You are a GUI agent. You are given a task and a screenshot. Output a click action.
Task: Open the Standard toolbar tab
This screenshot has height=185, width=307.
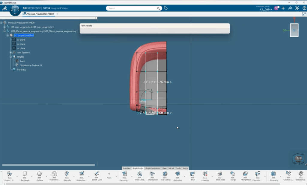pos(127,168)
